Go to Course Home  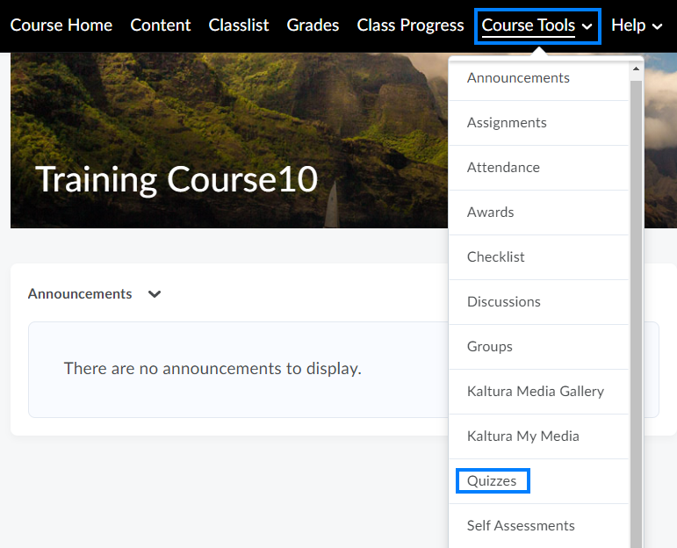point(61,25)
